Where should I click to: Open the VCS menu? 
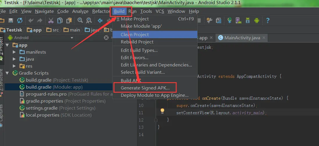pyautogui.click(x=160, y=11)
